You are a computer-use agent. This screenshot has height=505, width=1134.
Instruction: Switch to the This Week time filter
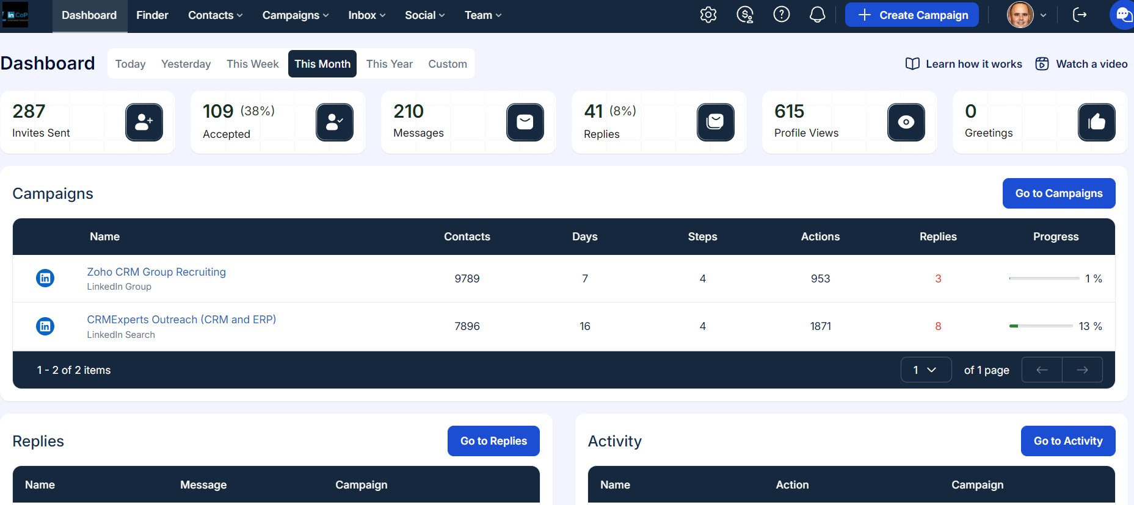[x=252, y=64]
